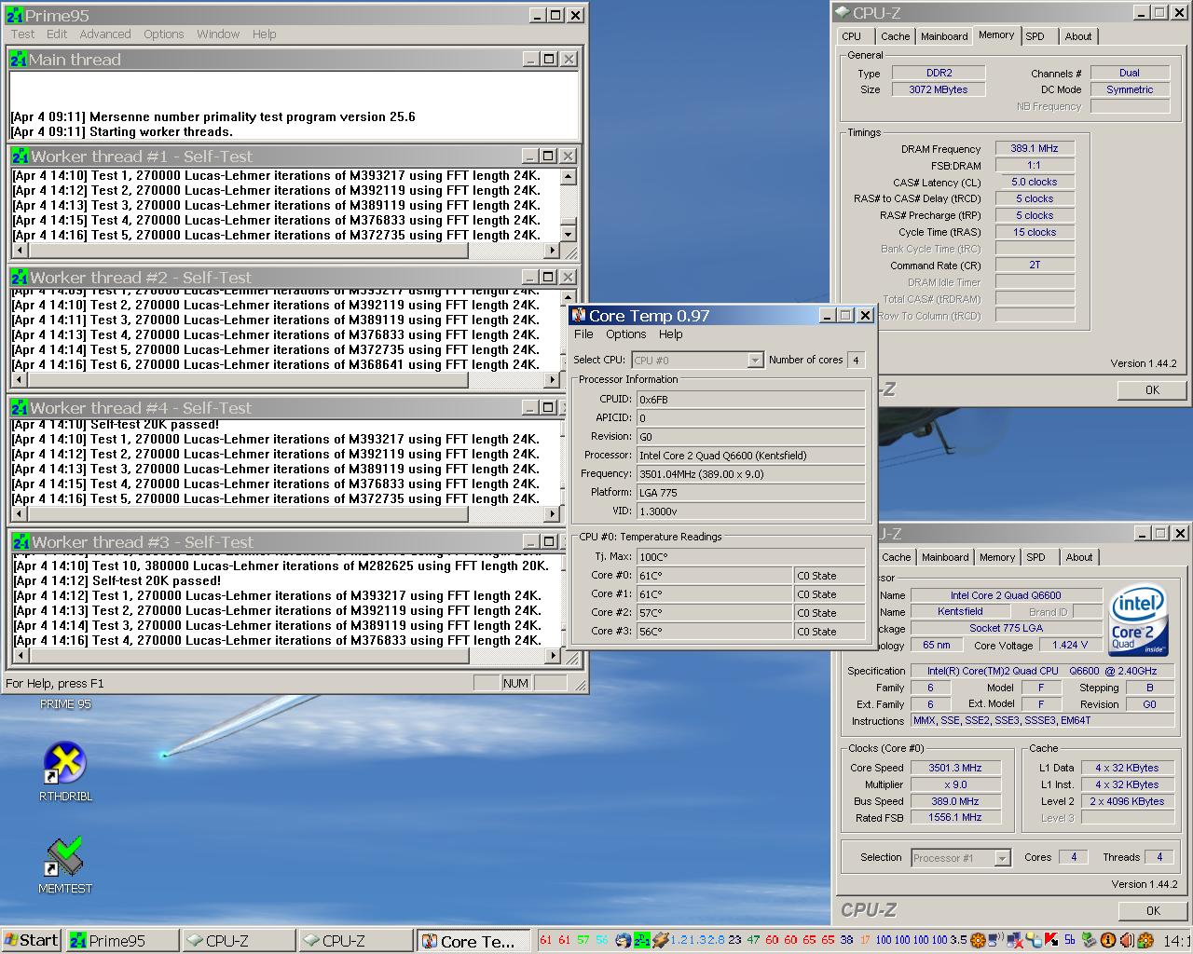Switch to Mainboard tab in top CPU-Z
The image size is (1193, 954).
(x=944, y=36)
